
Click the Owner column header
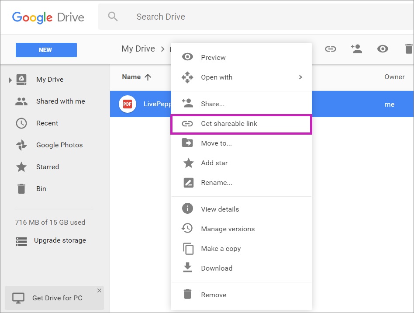click(x=394, y=77)
